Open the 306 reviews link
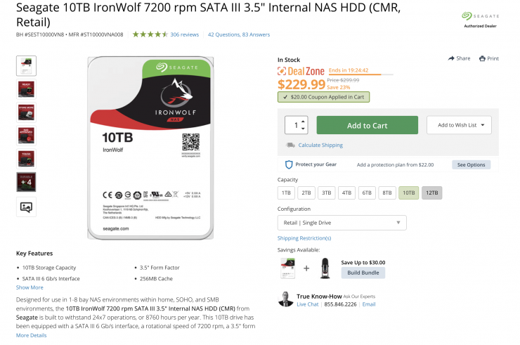This screenshot has height=345, width=520. point(184,34)
